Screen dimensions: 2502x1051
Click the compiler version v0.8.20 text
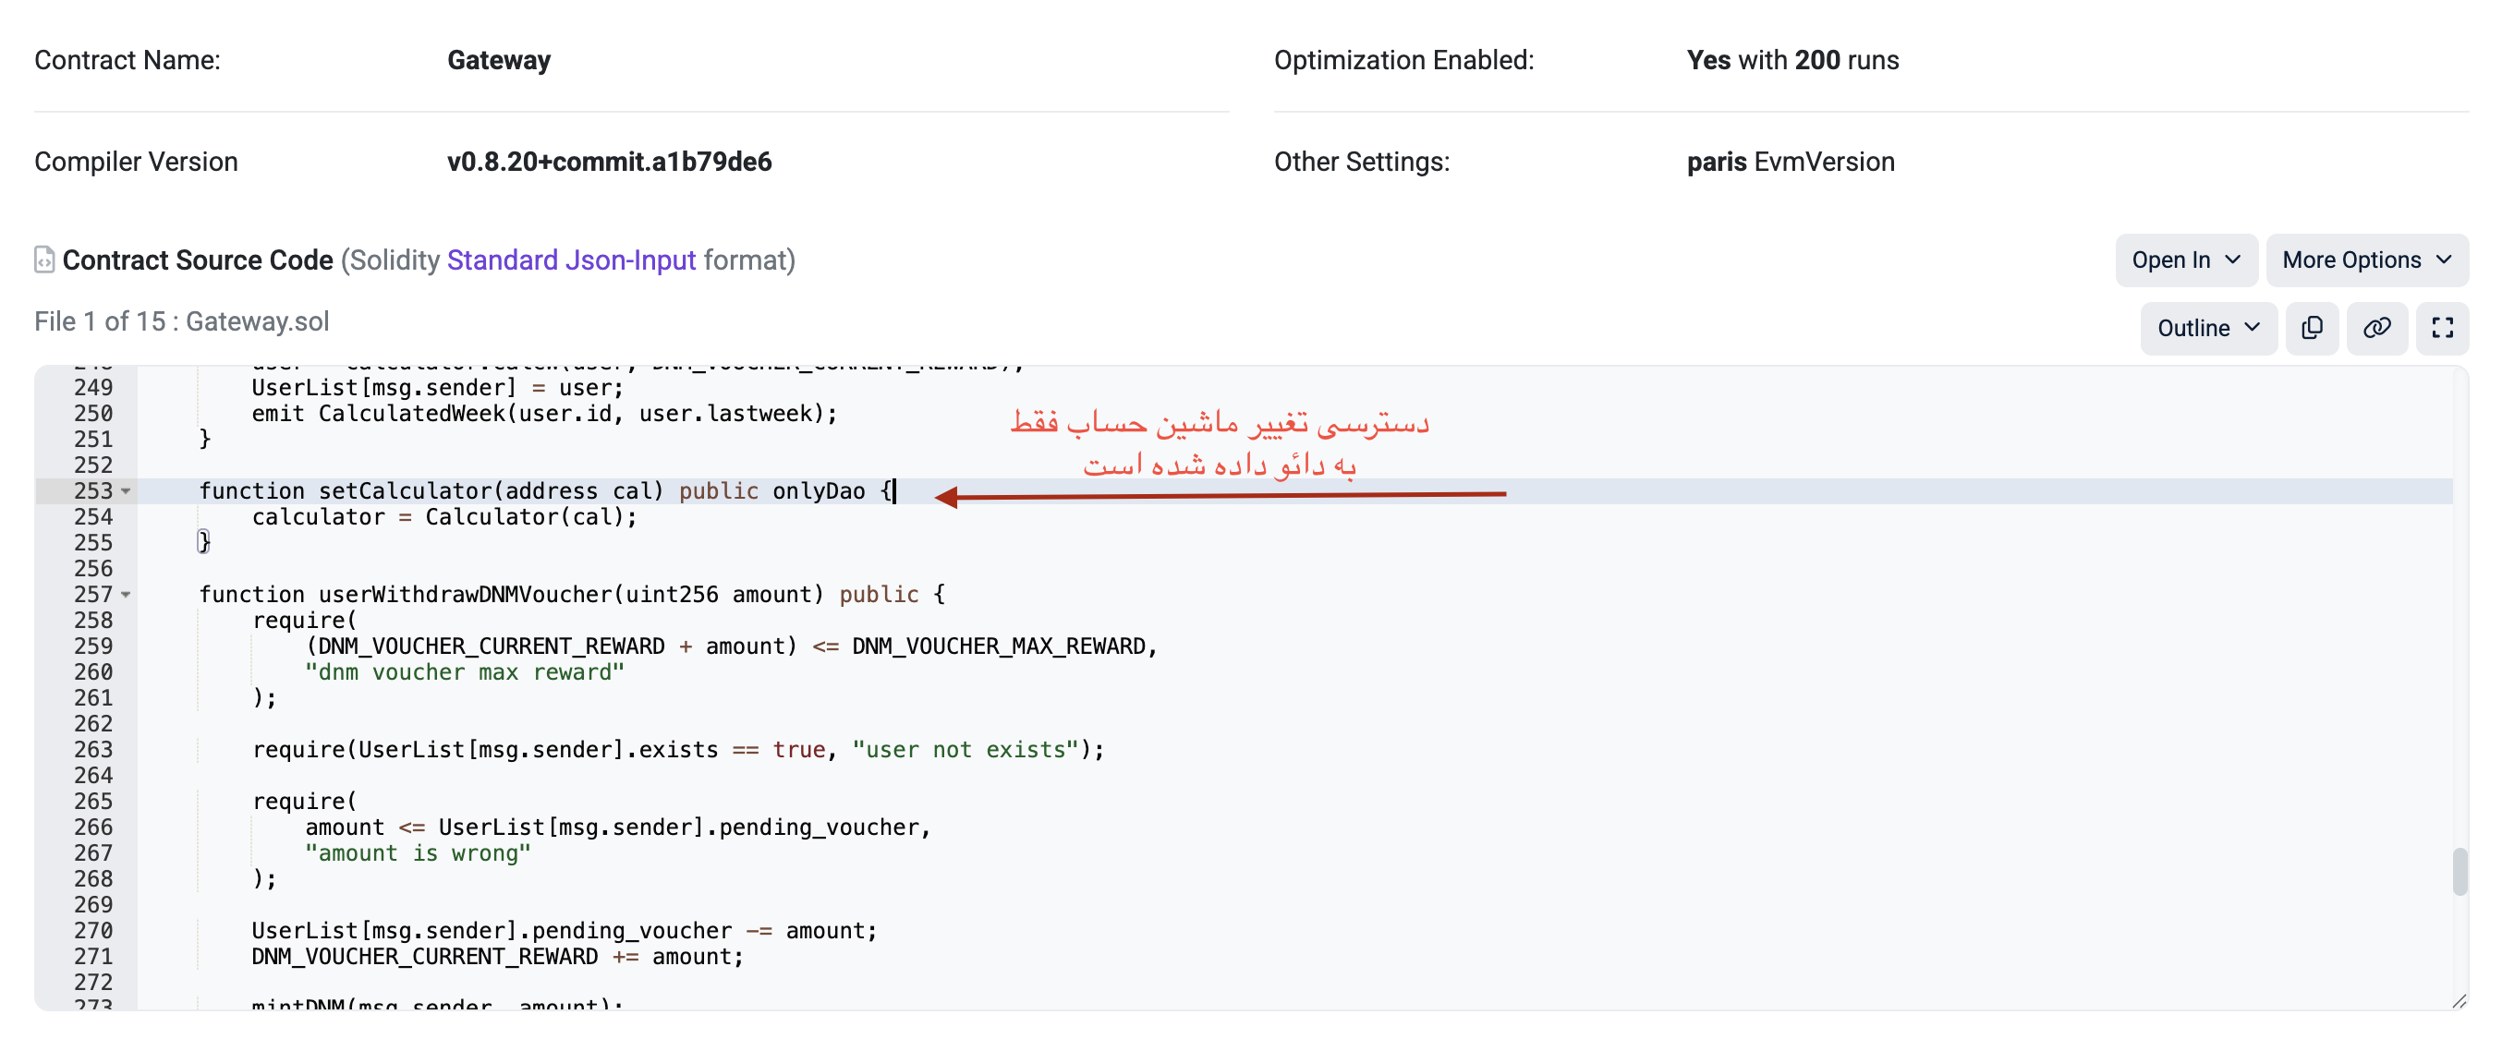pyautogui.click(x=609, y=162)
